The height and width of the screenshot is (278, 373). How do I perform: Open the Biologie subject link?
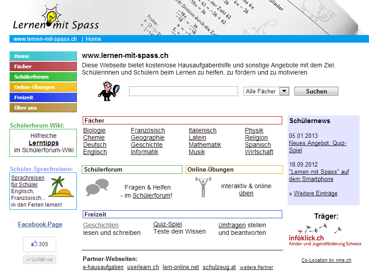point(94,131)
